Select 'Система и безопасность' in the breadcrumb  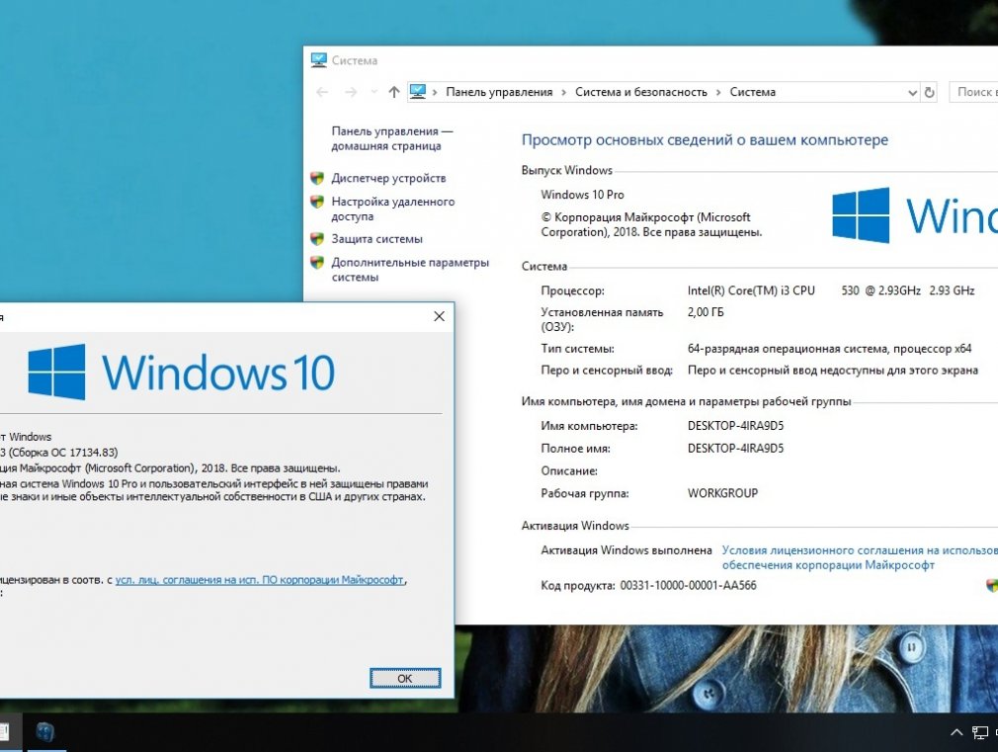[641, 92]
